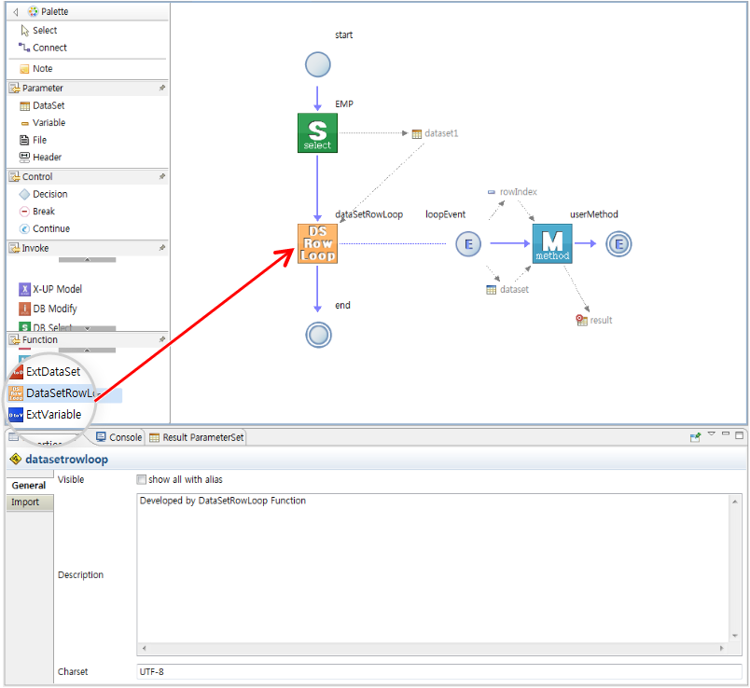Screen dimensions: 750x688
Task: Click the dataset1 parameter icon
Action: tap(417, 133)
